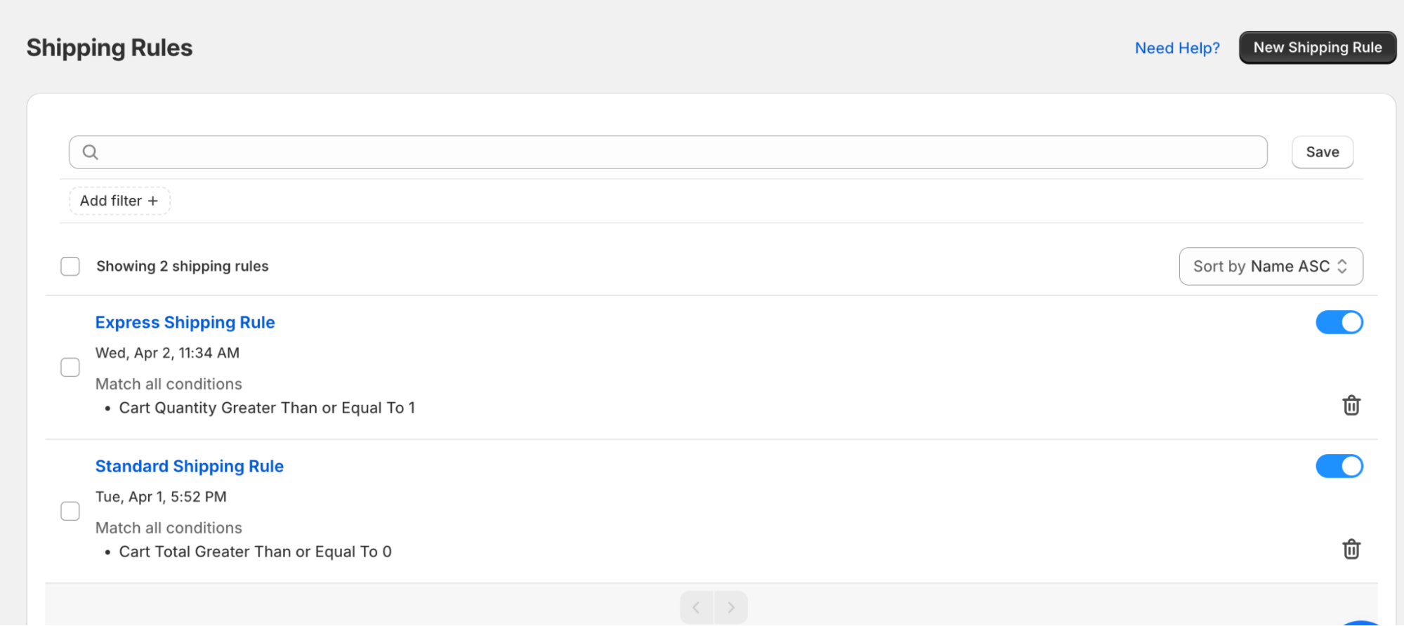Turn off the Standard Shipping Rule switch
This screenshot has height=626, width=1404.
click(x=1339, y=466)
